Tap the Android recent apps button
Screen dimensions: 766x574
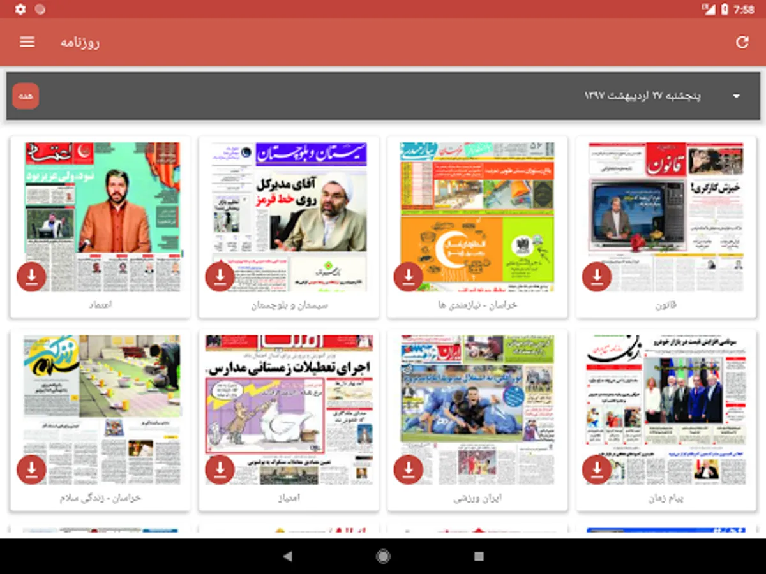coord(479,556)
